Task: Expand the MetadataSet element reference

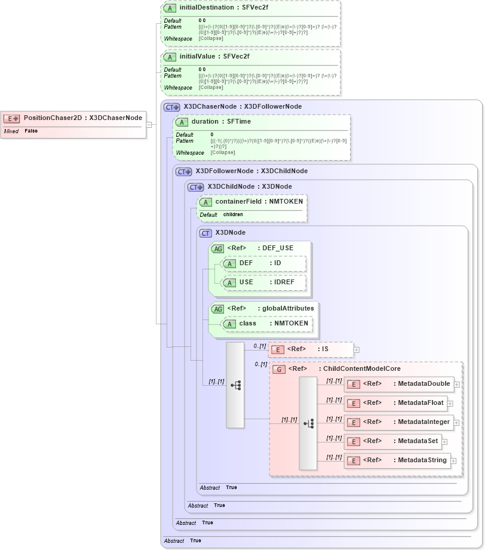Action: pyautogui.click(x=444, y=442)
